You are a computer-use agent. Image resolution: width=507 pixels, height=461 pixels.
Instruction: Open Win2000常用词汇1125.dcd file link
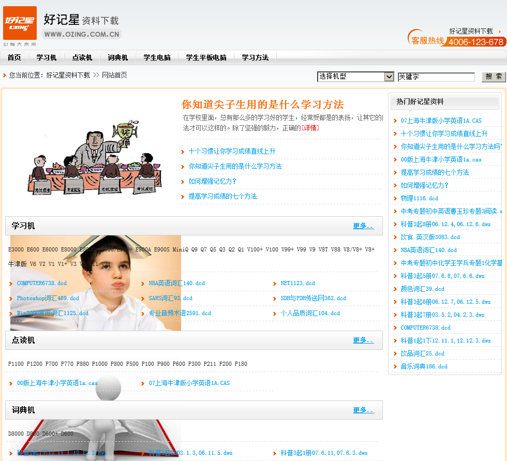click(52, 313)
